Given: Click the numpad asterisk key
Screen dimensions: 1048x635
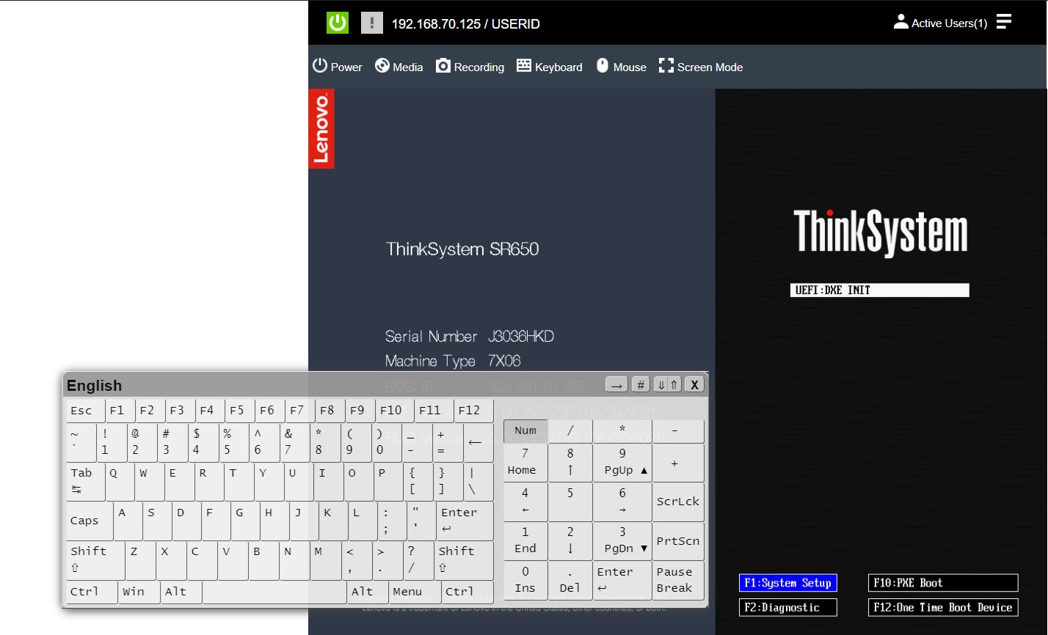Looking at the screenshot, I should pos(622,431).
